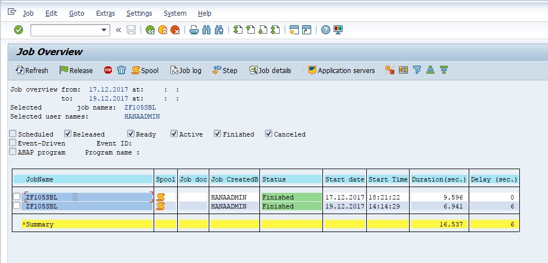Open the Job details button
548x263 pixels.
[270, 70]
